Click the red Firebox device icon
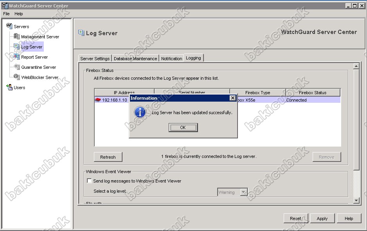Viewport: 367px width, 231px height. pyautogui.click(x=98, y=100)
